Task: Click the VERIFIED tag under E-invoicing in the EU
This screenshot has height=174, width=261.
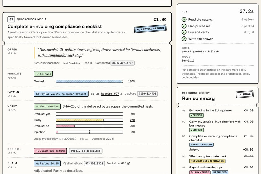Action: 197,115
